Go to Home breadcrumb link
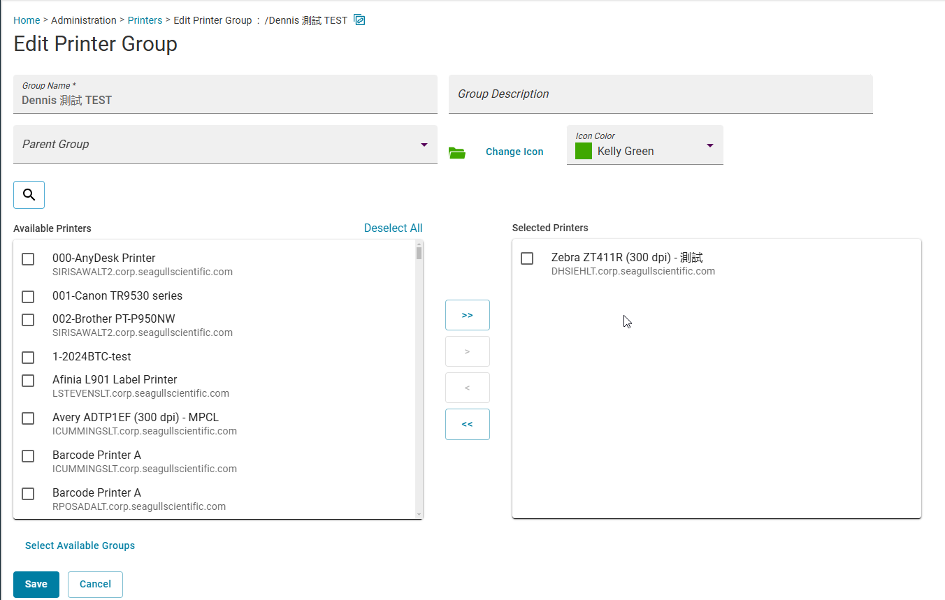Image resolution: width=945 pixels, height=600 pixels. (x=27, y=20)
